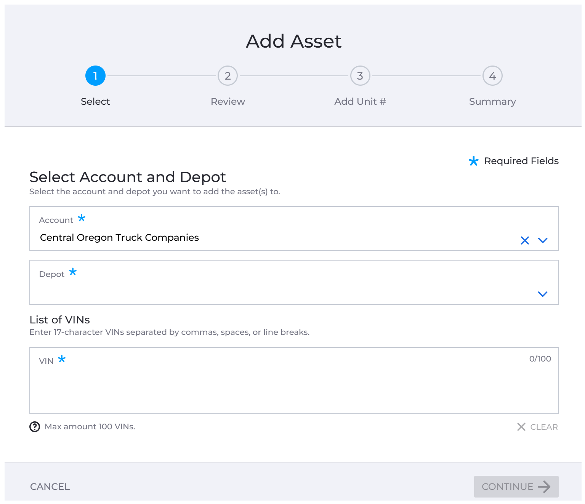The height and width of the screenshot is (504, 585).
Task: Expand the Account dropdown chevron
Action: (x=543, y=240)
